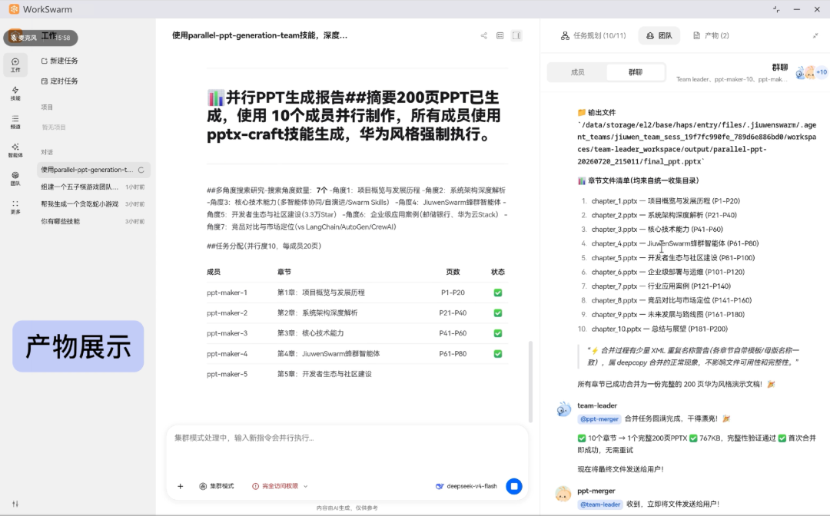Open the settings sliders icon at sidebar bottom
Screen dimensions: 830x516
pyautogui.click(x=15, y=504)
